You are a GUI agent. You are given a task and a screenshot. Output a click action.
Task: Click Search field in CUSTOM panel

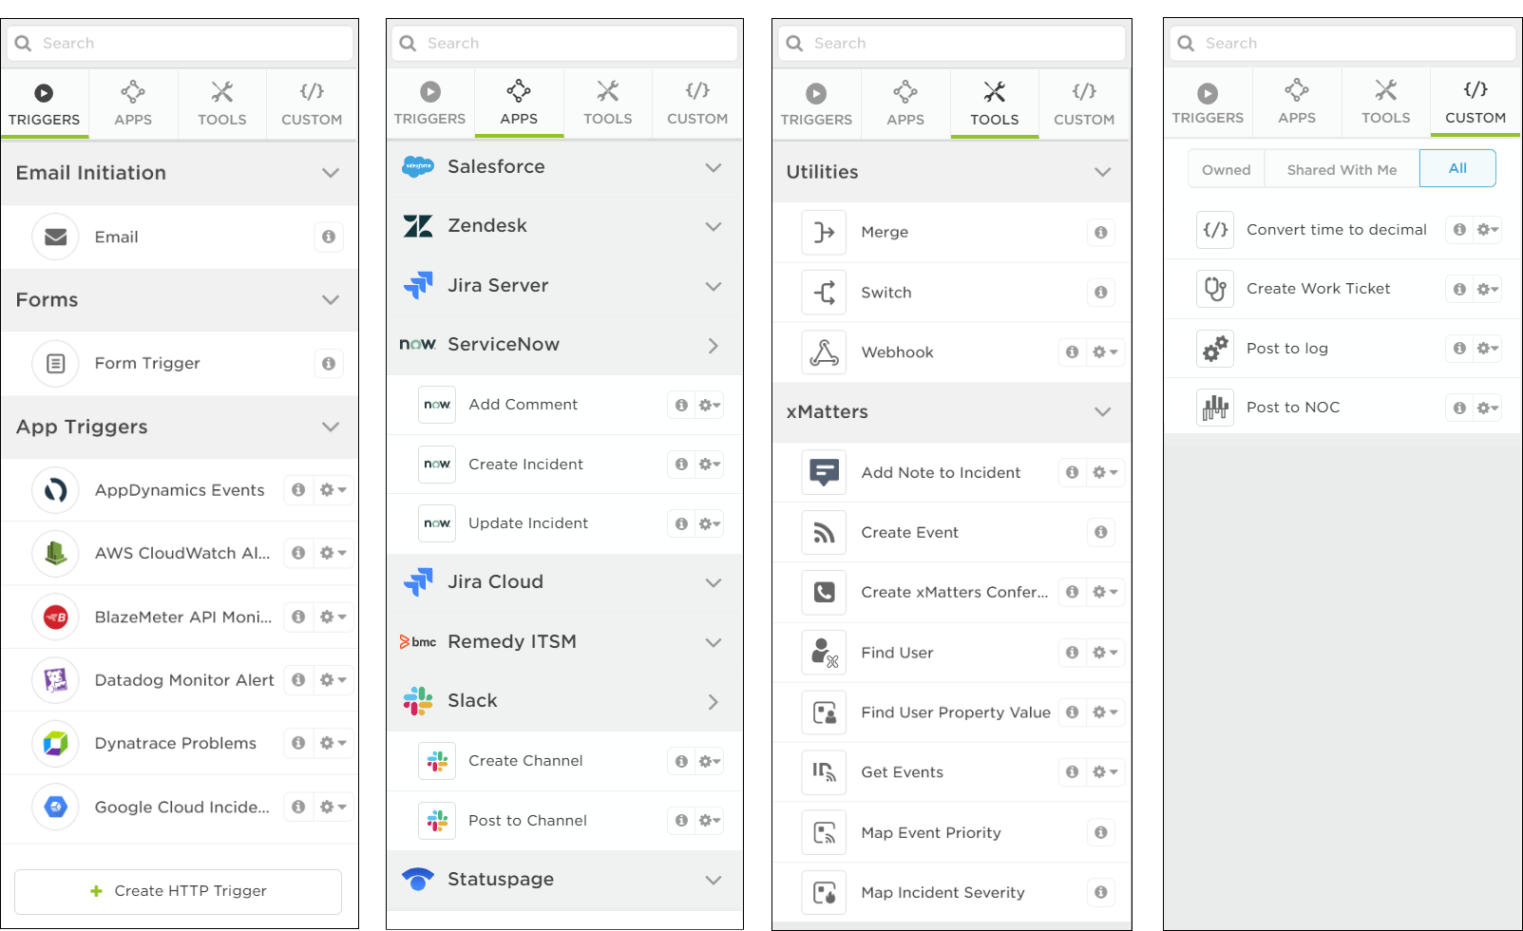click(x=1342, y=44)
